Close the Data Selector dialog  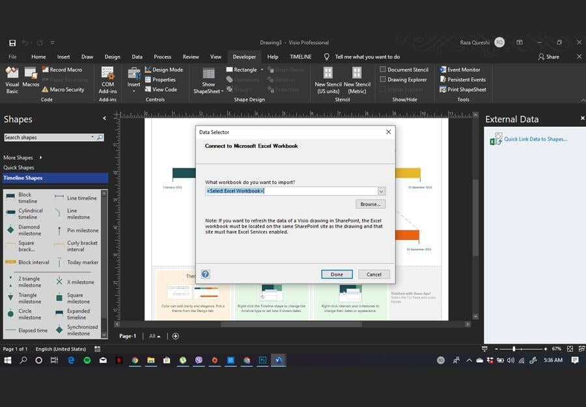[x=388, y=132]
